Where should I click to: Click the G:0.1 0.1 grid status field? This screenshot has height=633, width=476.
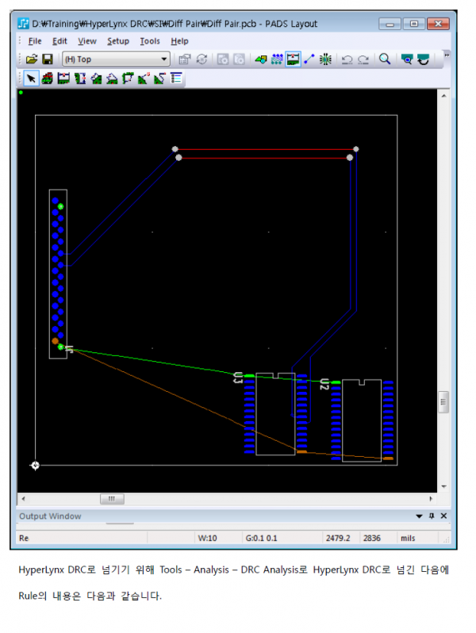coord(261,538)
